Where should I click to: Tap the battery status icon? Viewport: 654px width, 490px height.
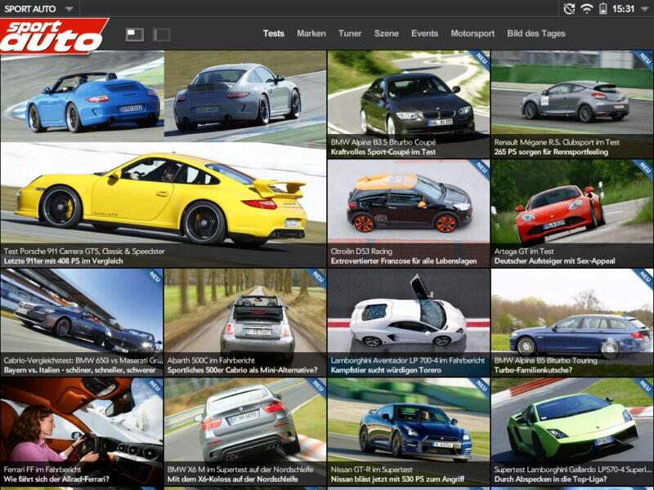point(602,9)
